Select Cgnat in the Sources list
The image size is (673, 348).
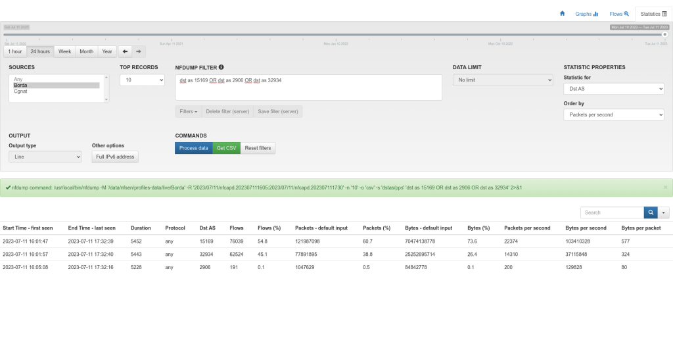[21, 91]
